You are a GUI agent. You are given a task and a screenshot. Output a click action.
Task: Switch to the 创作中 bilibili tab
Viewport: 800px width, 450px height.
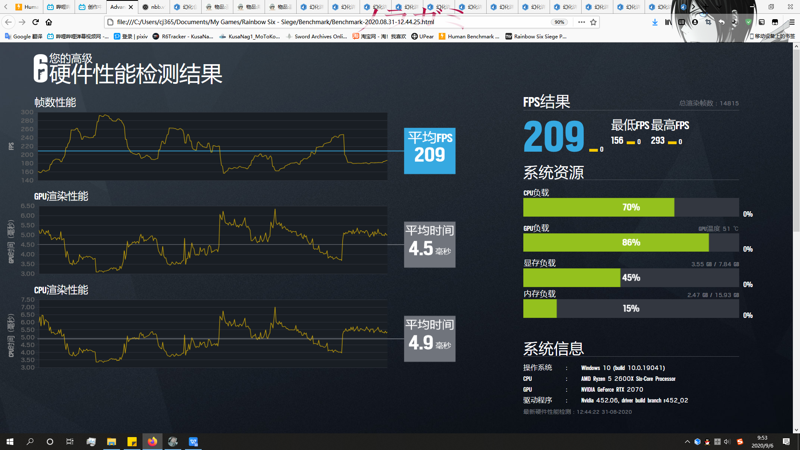pos(90,7)
